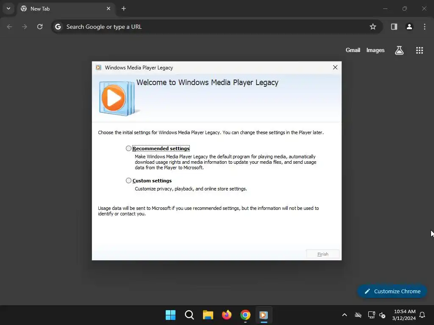The width and height of the screenshot is (434, 325).
Task: Launch Firefox from the taskbar
Action: coord(227,315)
